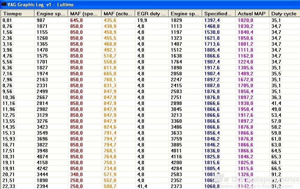Click the MAF (actu... column header
300x189 pixels.
point(118,14)
